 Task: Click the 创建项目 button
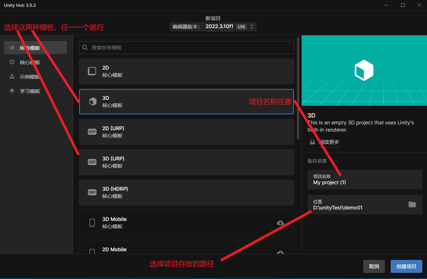coord(406,266)
